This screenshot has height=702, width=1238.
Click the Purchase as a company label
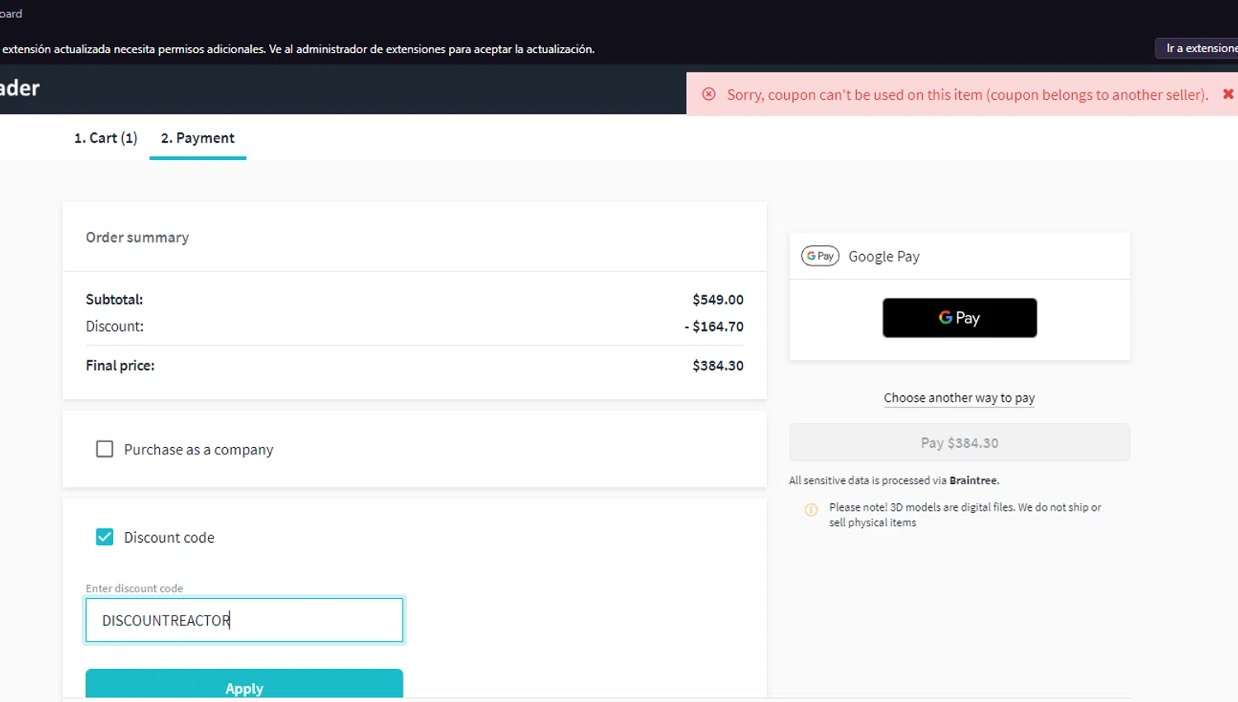pyautogui.click(x=198, y=450)
